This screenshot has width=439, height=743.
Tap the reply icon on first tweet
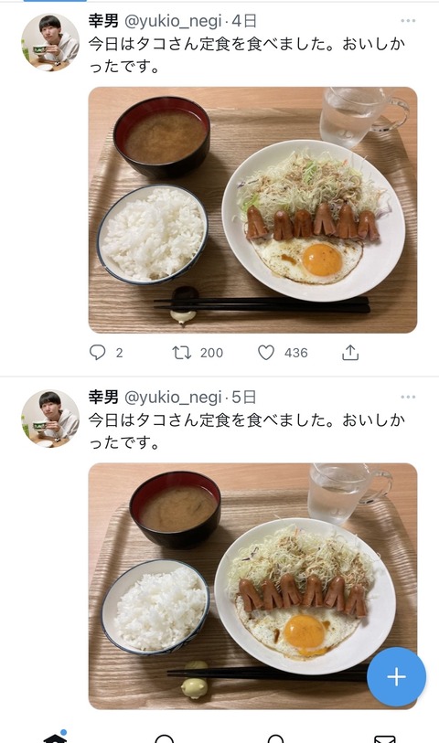pyautogui.click(x=98, y=353)
